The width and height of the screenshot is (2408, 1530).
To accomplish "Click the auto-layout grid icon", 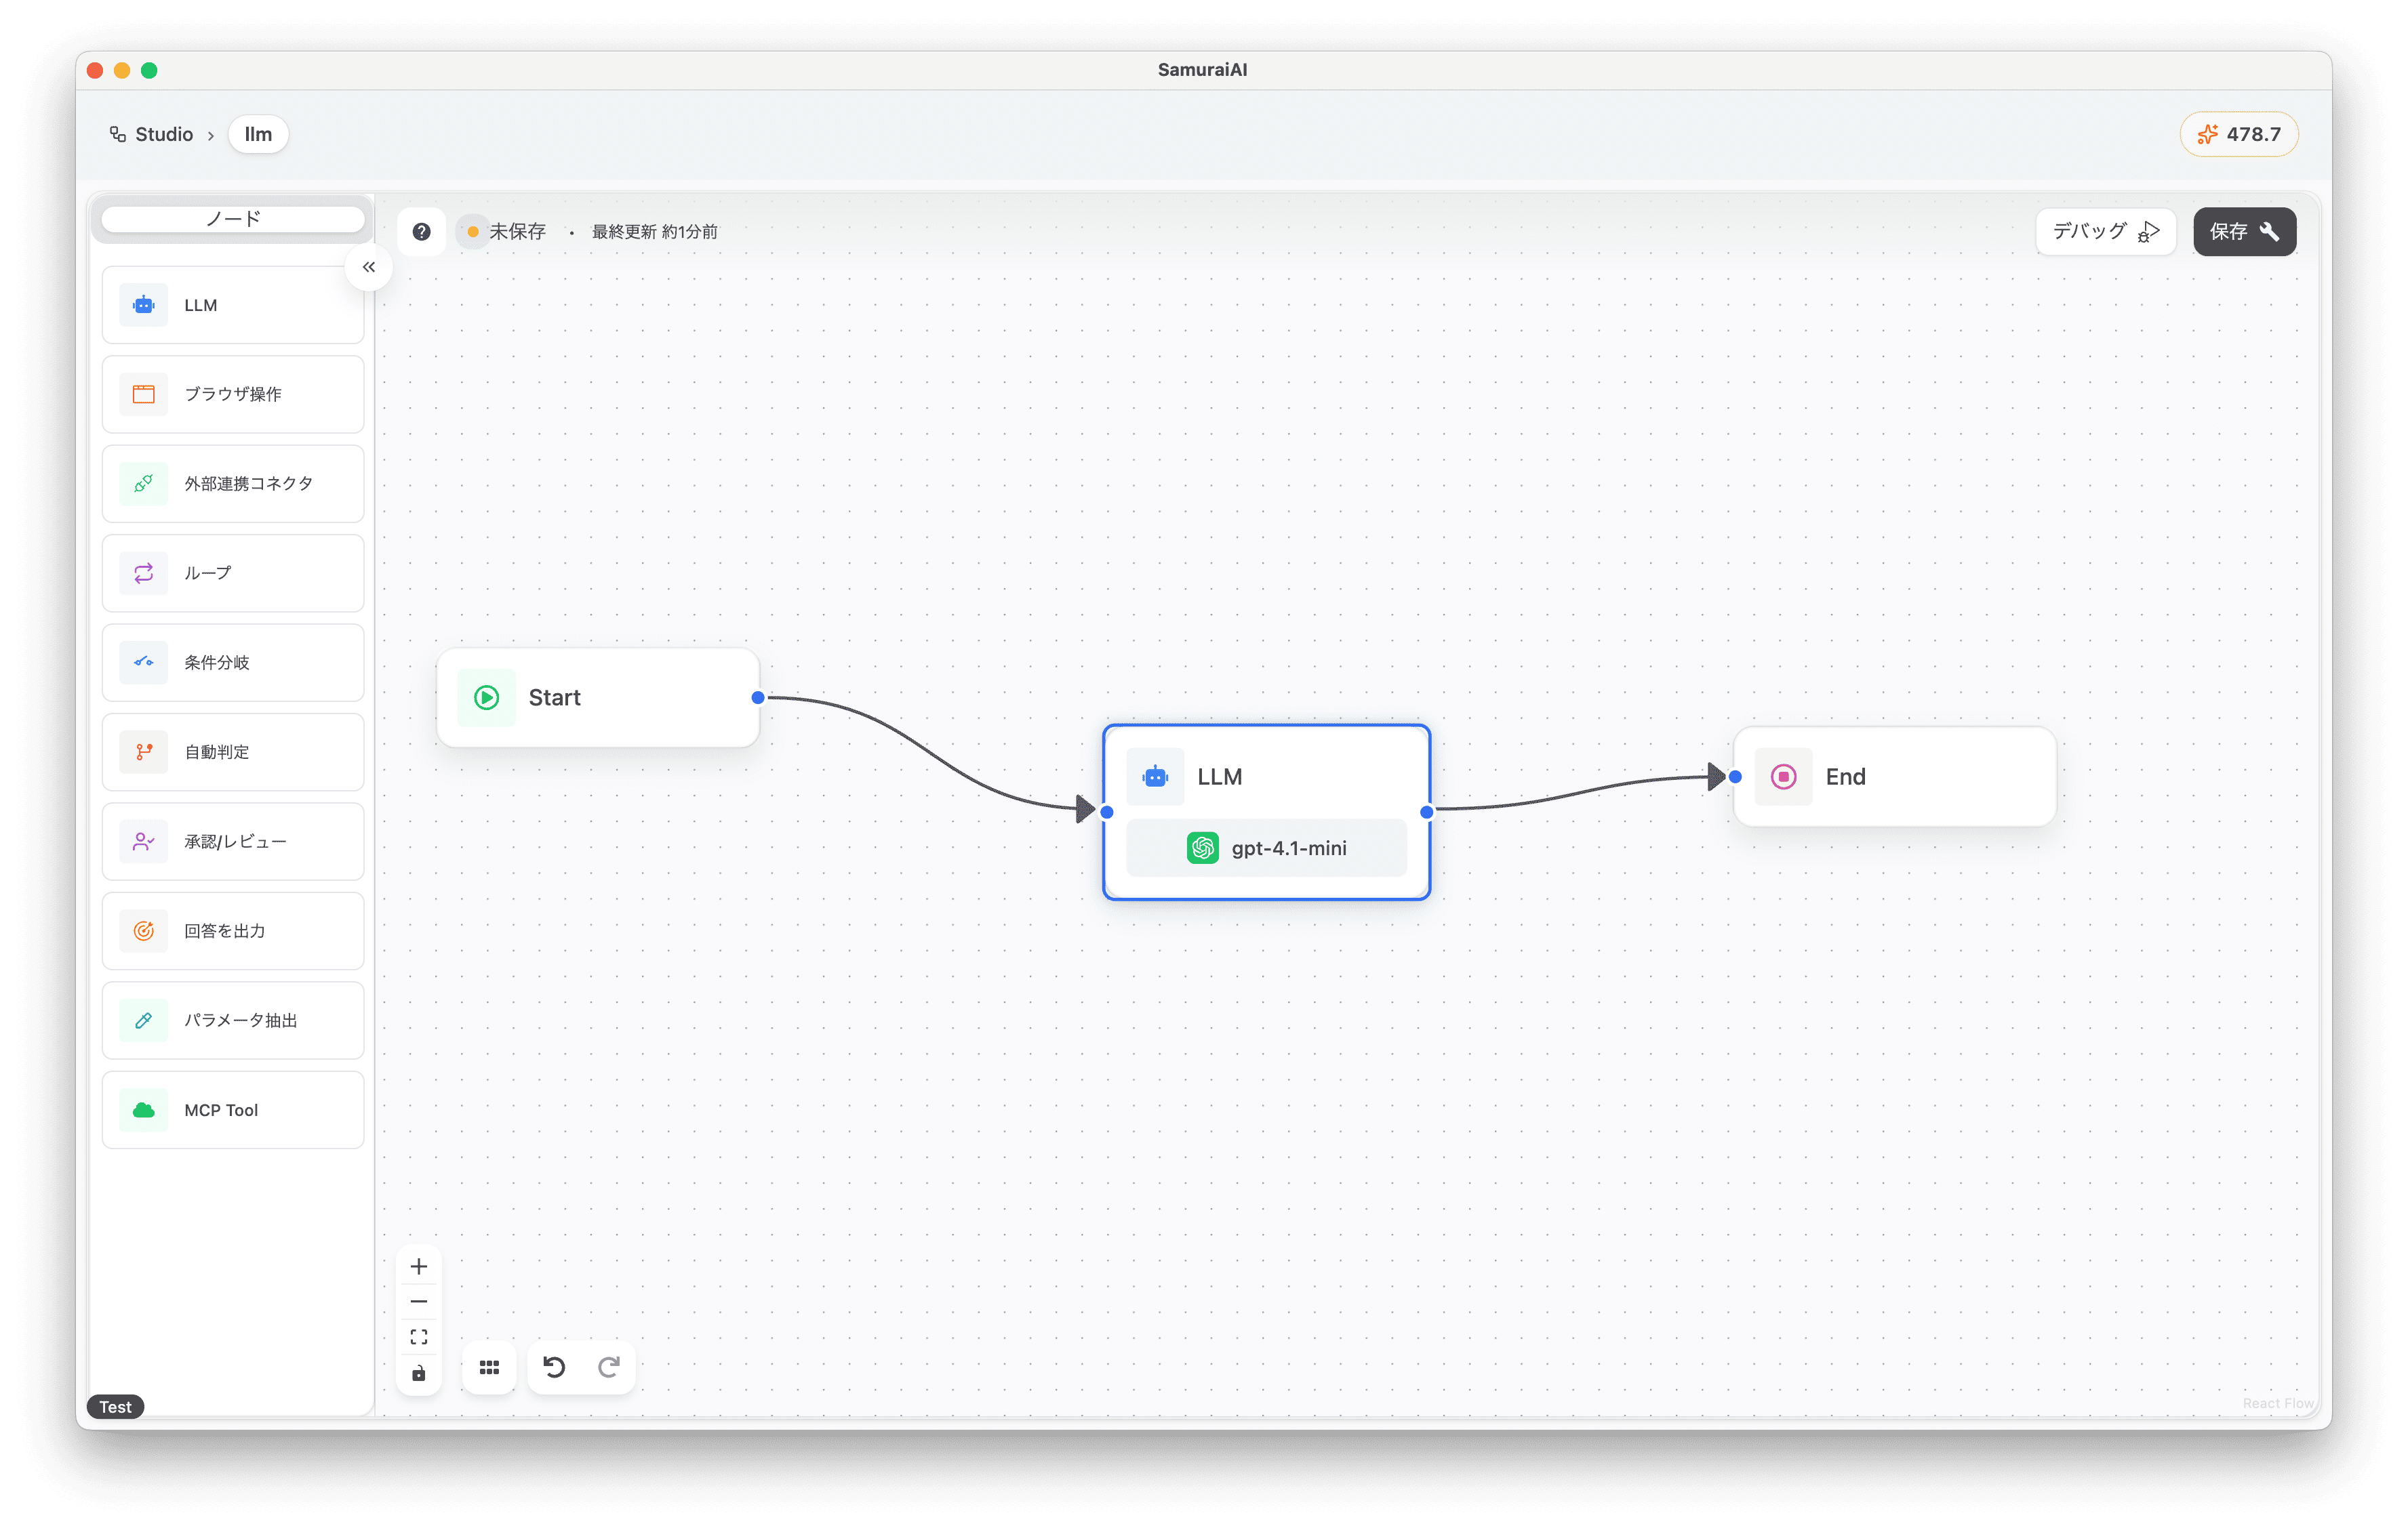I will pos(489,1367).
